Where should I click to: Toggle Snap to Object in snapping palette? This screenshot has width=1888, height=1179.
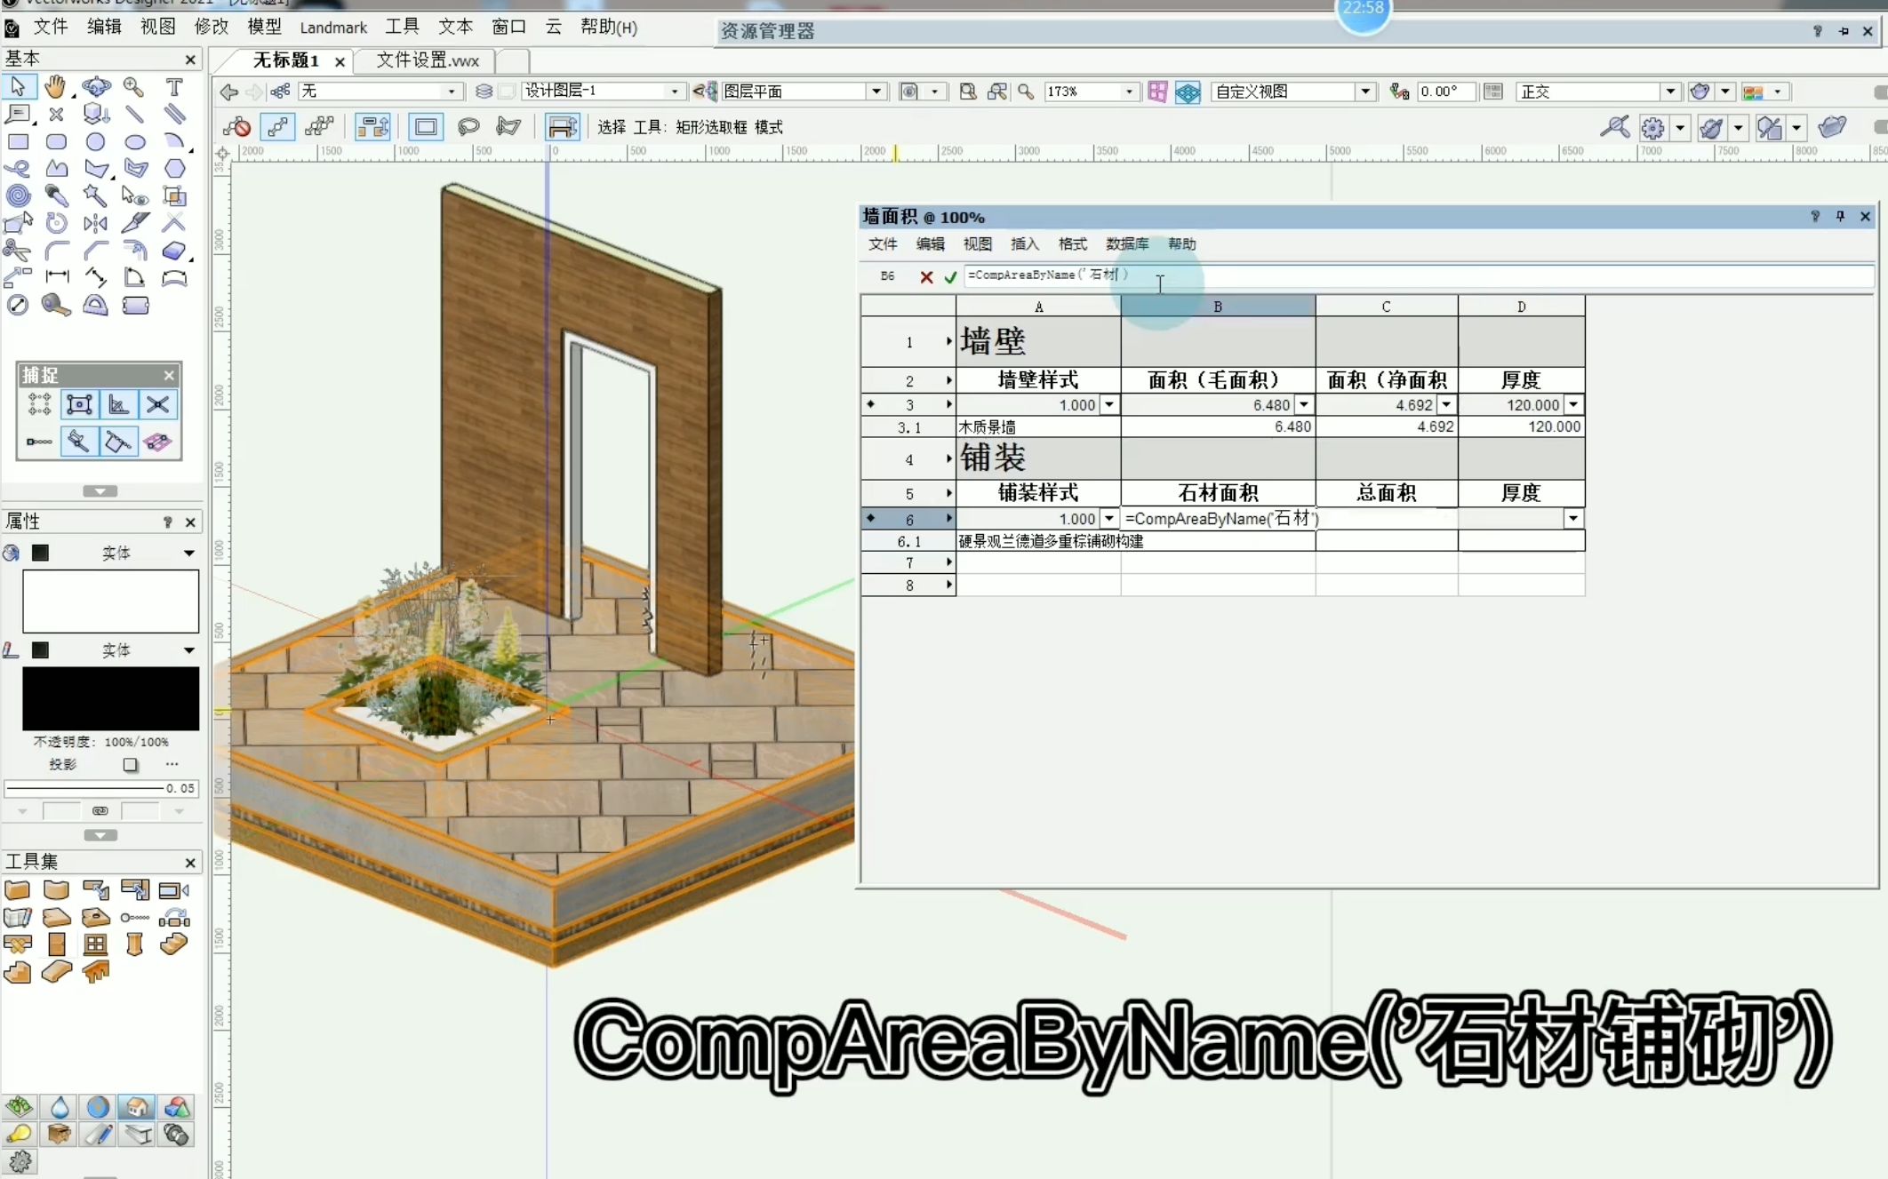click(x=79, y=405)
